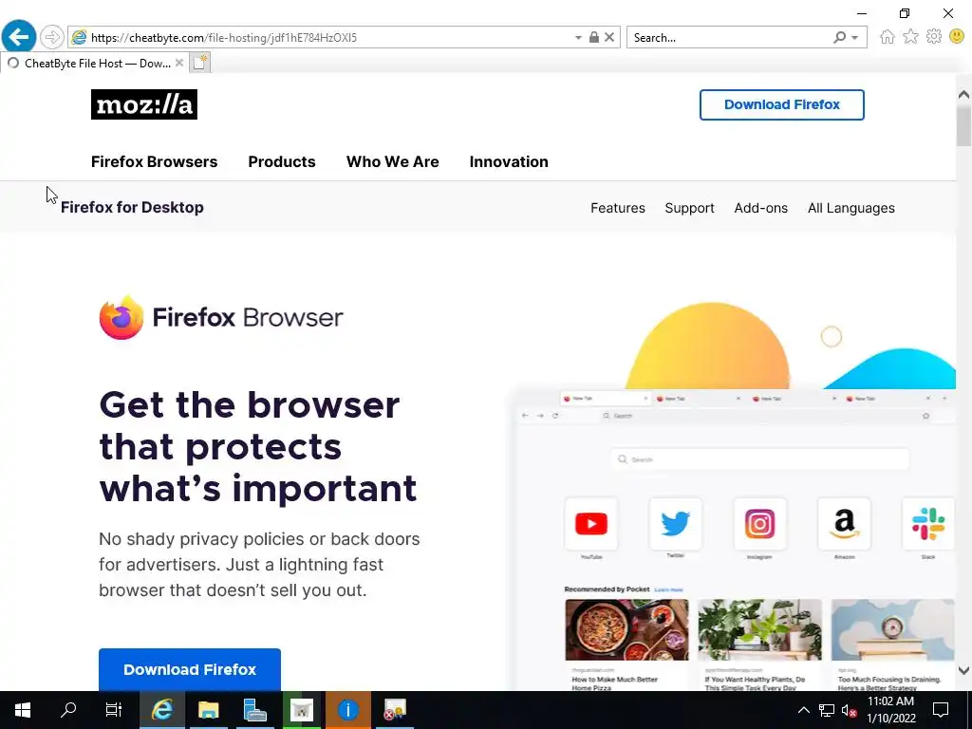Click the taskbar search magnifier
This screenshot has width=972, height=729.
point(68,710)
